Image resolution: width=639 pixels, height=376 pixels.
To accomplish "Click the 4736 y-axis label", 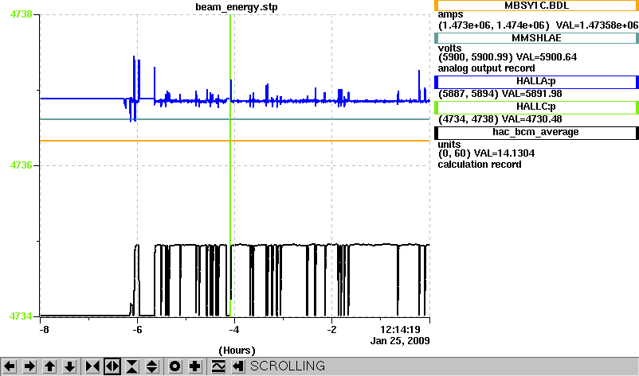I will pyautogui.click(x=21, y=165).
